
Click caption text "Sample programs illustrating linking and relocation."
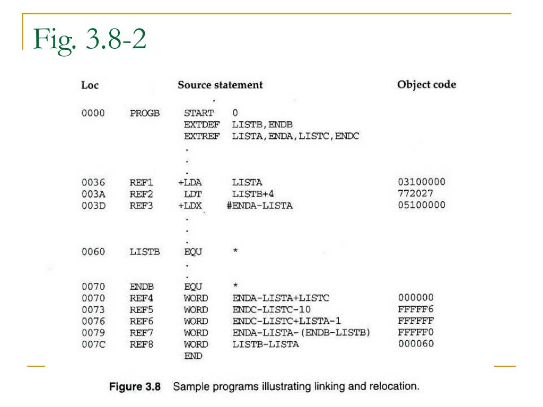pos(296,386)
